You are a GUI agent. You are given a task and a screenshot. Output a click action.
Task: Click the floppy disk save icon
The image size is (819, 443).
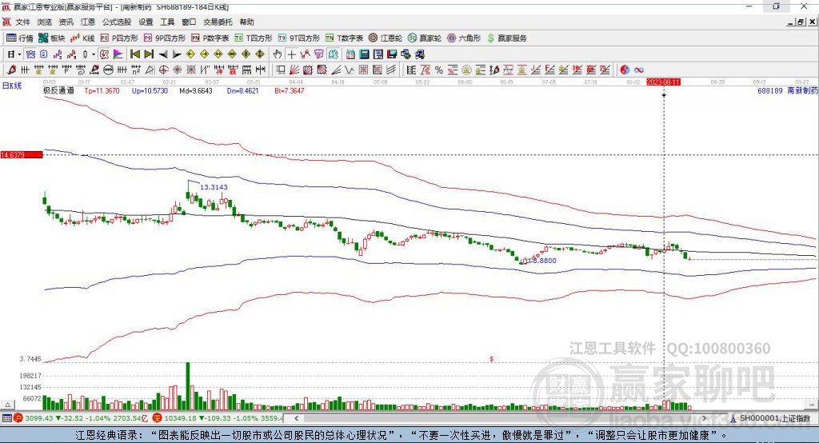[x=392, y=54]
